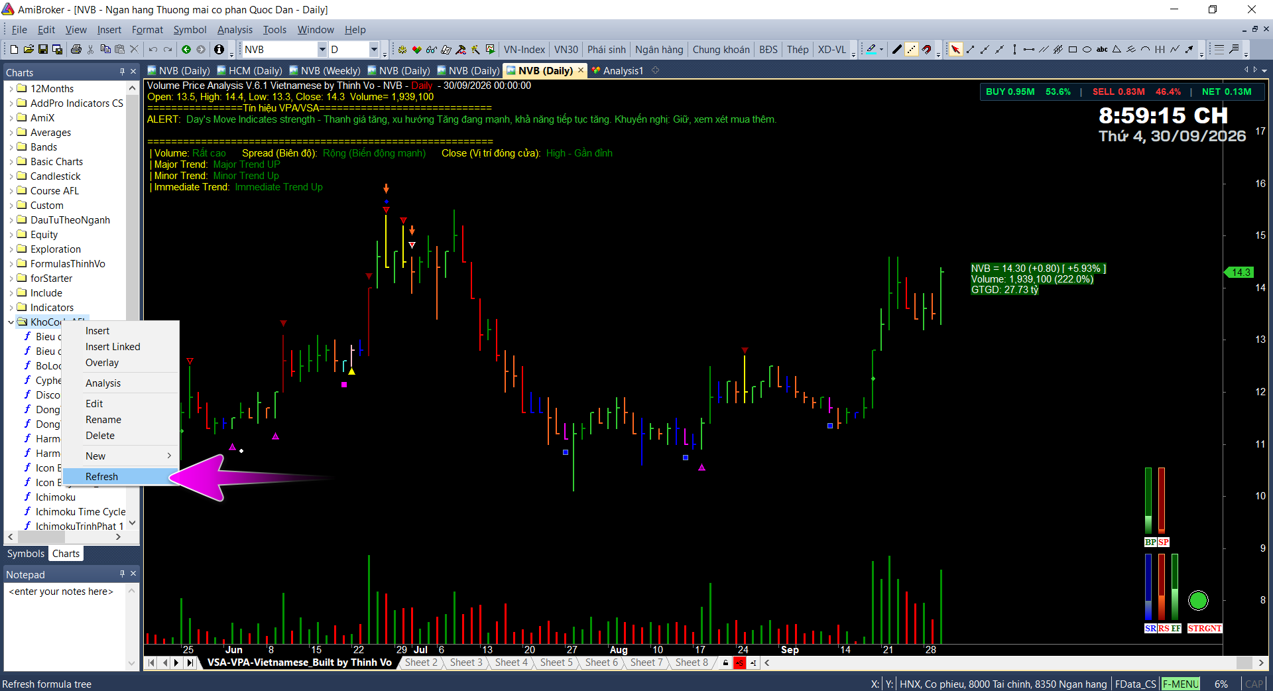Choose Refresh from the context menu

[x=121, y=477]
